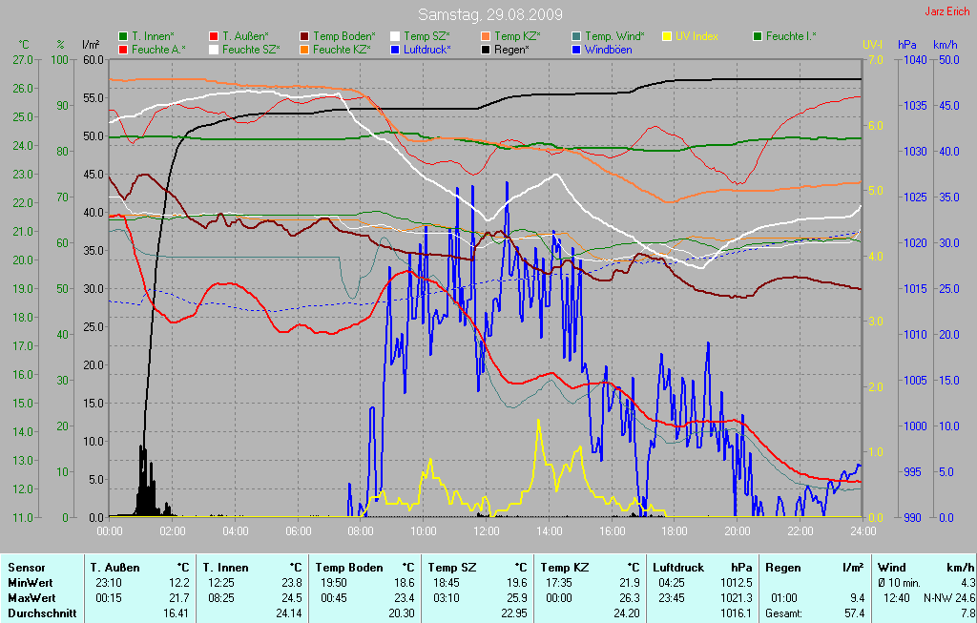977x623 pixels.
Task: Select the "Feuchte KZ*" legend label
Action: [x=343, y=50]
